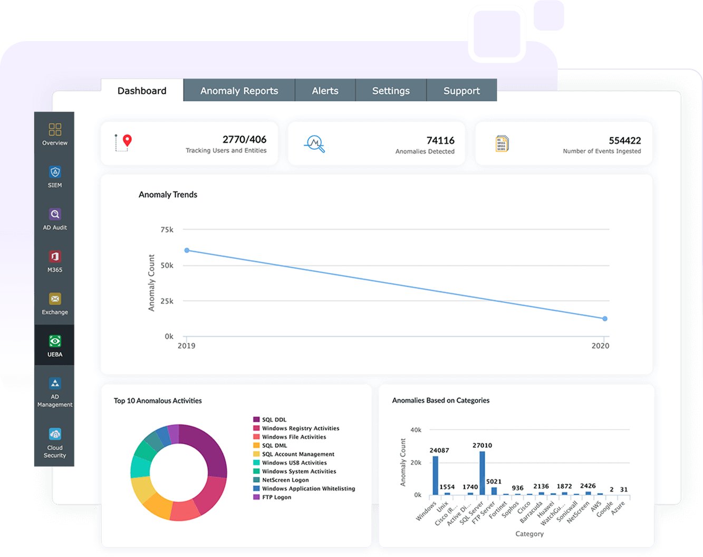This screenshot has width=703, height=557.
Task: Click the Events Ingested document icon
Action: pos(502,143)
